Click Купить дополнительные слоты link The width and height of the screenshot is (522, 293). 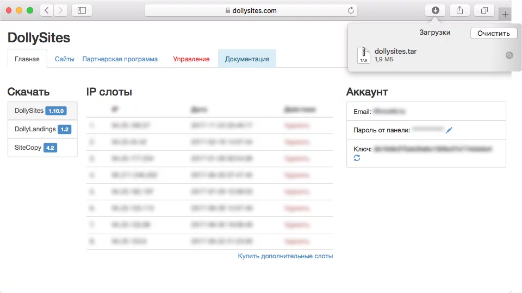[285, 256]
